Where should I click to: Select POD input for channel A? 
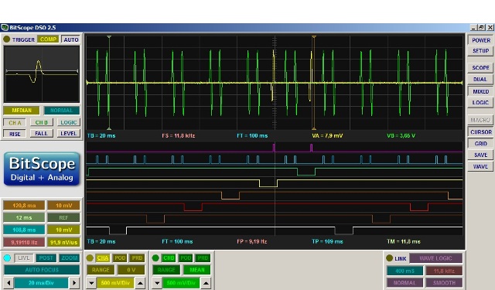[x=120, y=258]
